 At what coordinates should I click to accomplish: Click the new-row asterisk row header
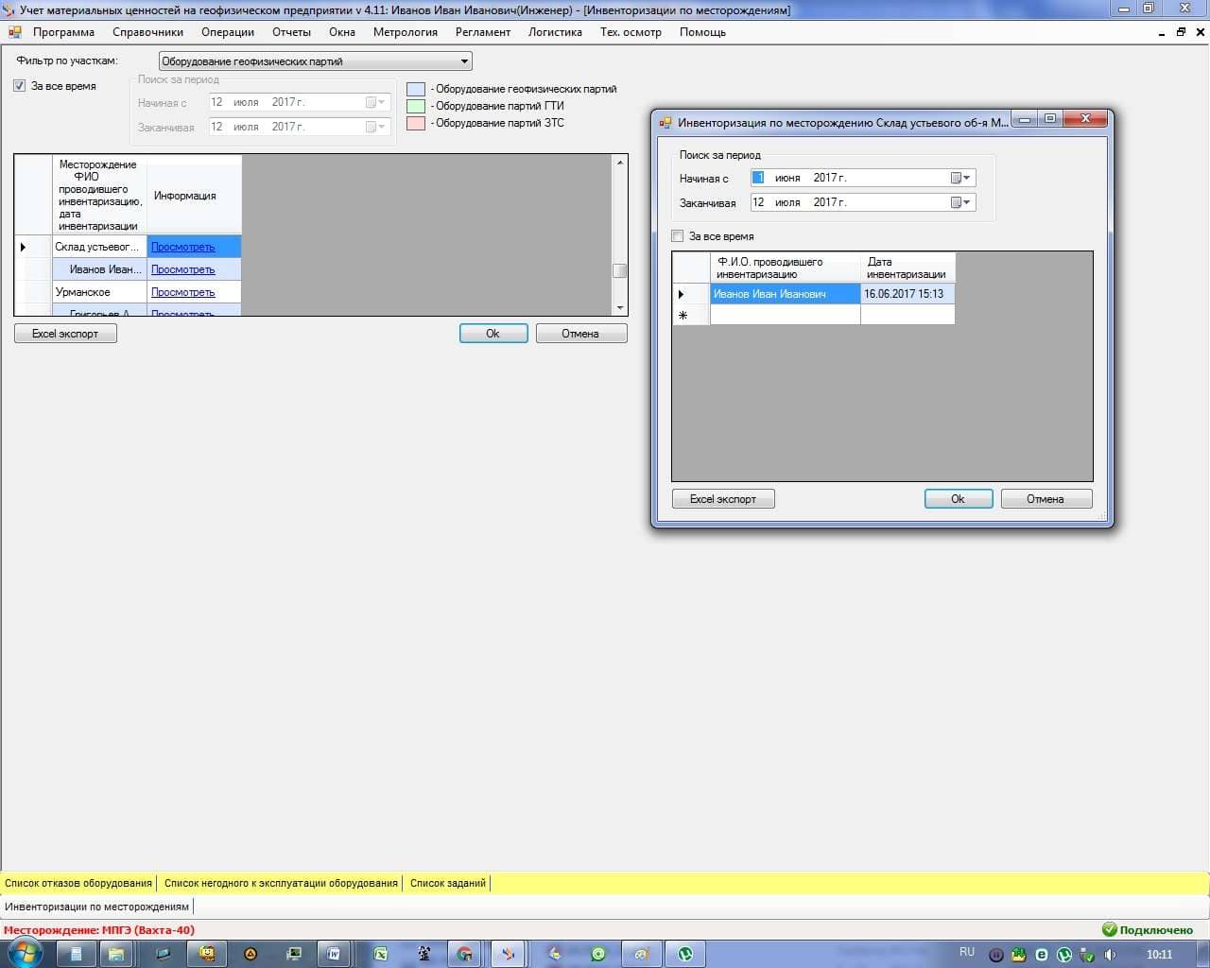pyautogui.click(x=691, y=316)
